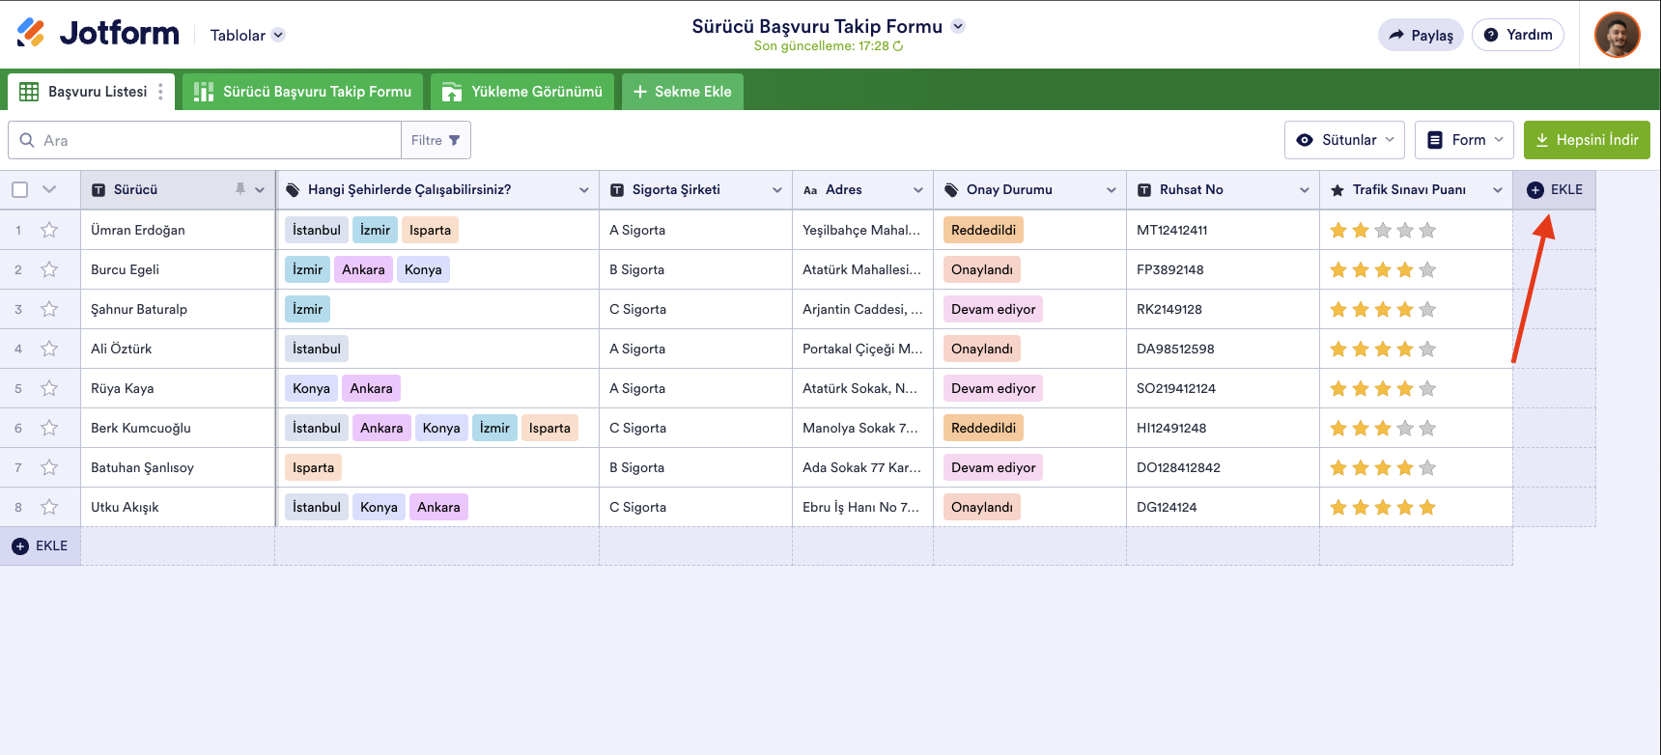Click the Hepsini İndir button
The image size is (1661, 755).
point(1587,140)
